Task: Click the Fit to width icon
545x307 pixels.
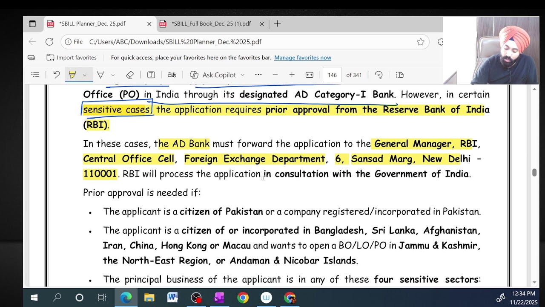Action: [310, 75]
